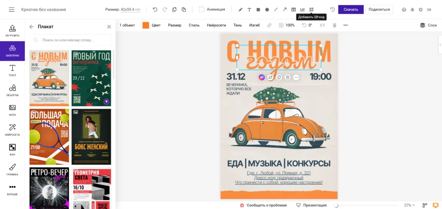The image size is (442, 209).
Task: Open the help question icon
Action: tap(404, 10)
